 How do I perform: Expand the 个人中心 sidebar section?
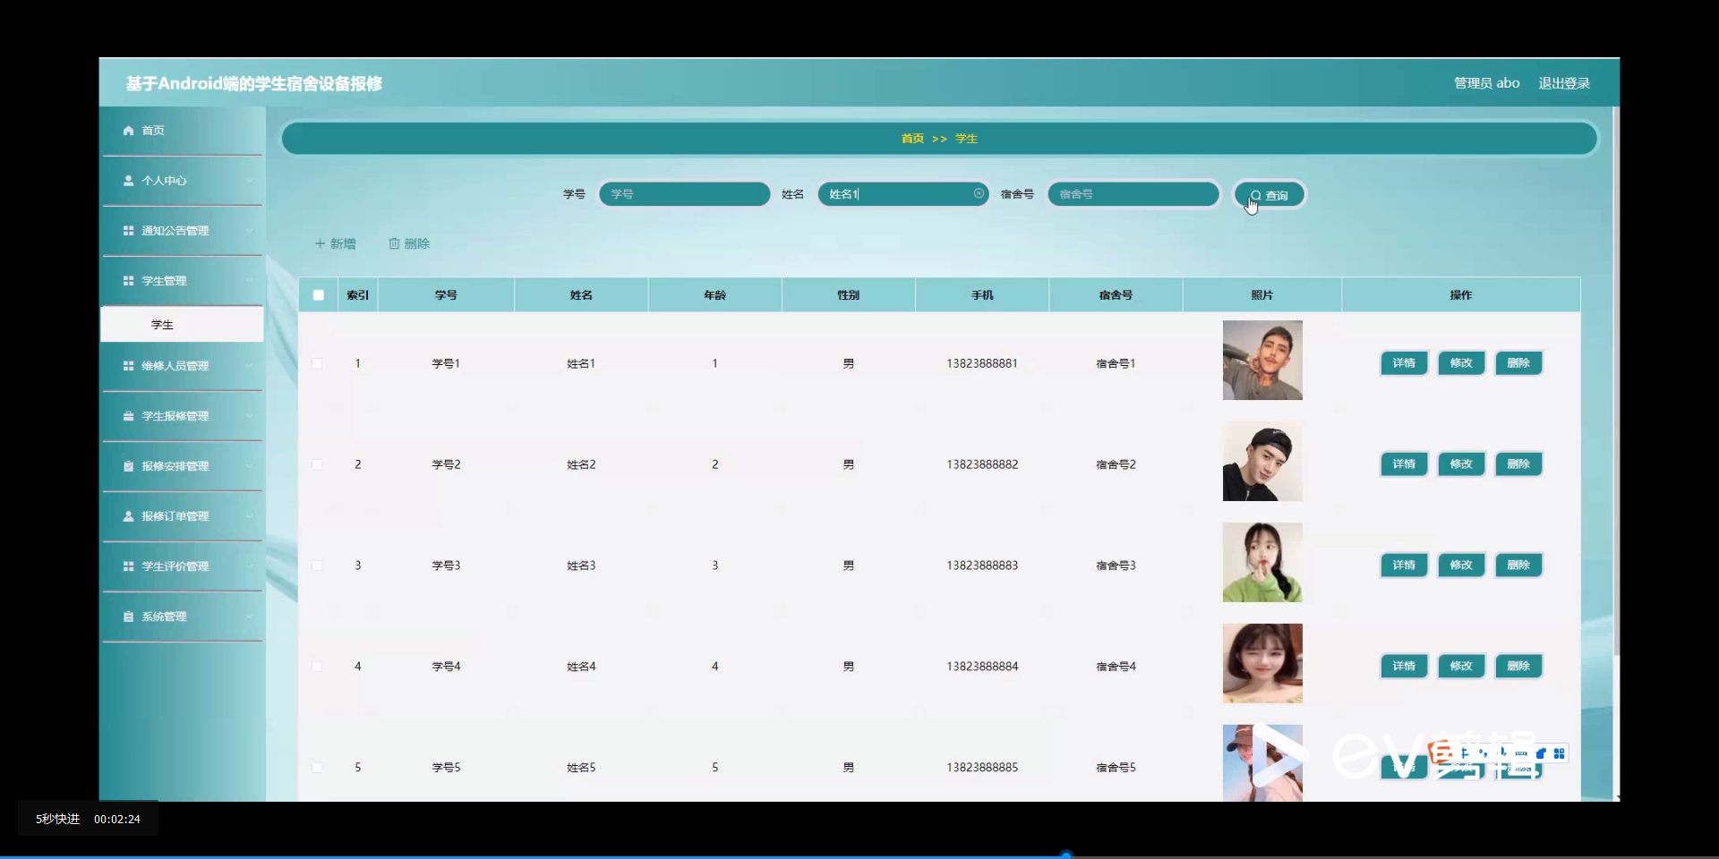coord(251,180)
